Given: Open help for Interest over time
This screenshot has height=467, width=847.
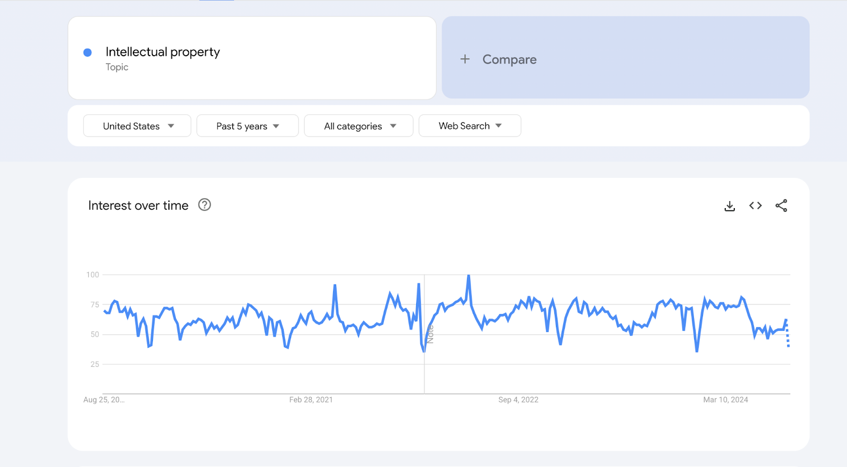Looking at the screenshot, I should click(204, 205).
